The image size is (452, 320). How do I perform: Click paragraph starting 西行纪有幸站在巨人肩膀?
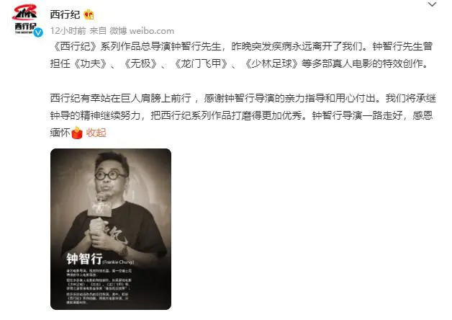point(243,115)
